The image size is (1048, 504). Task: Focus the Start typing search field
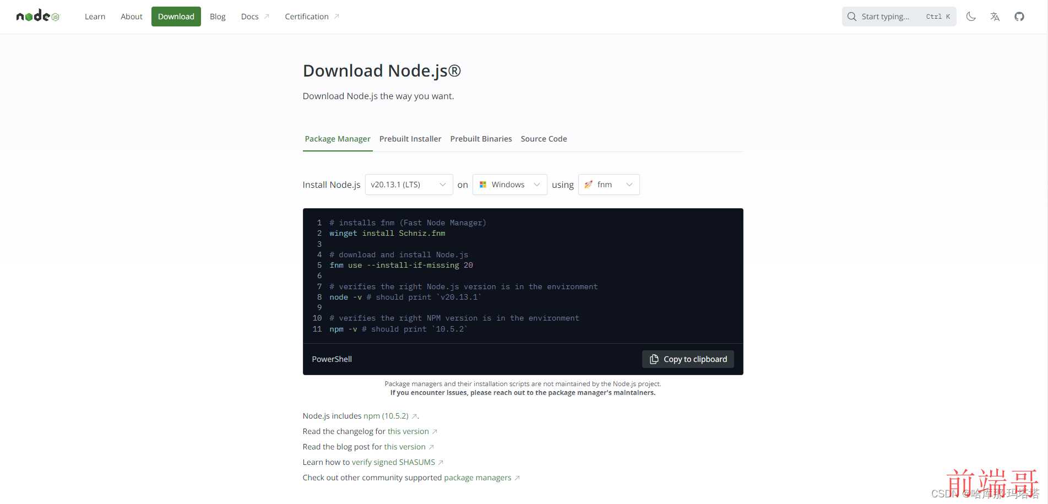899,17
